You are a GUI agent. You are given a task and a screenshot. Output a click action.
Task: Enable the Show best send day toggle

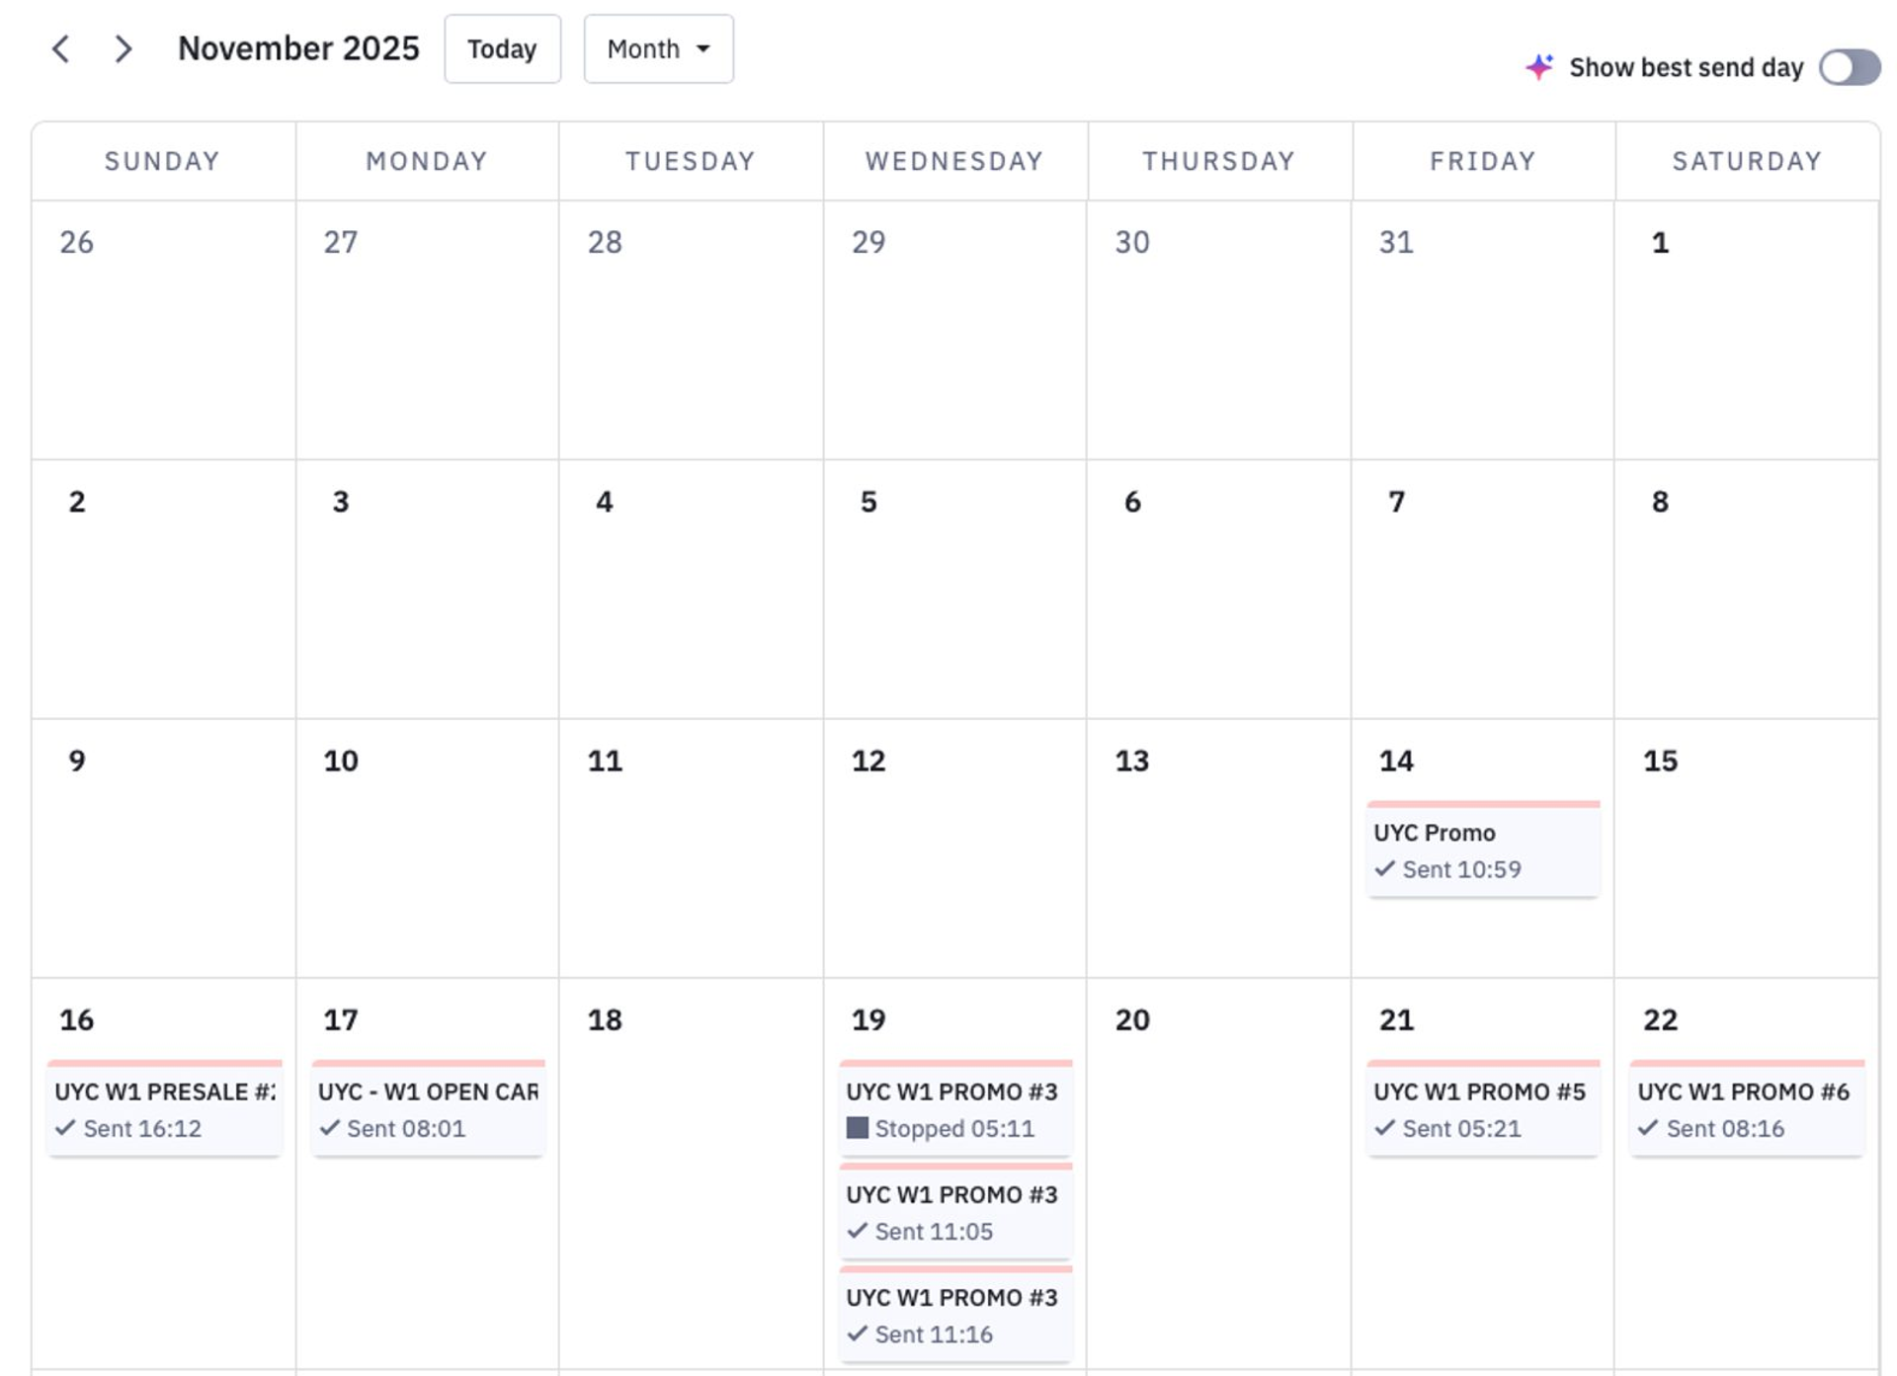(x=1849, y=67)
